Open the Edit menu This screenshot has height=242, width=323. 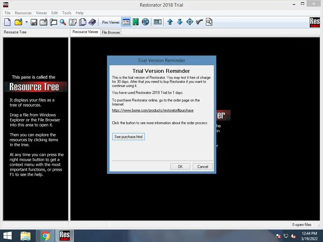pos(54,13)
